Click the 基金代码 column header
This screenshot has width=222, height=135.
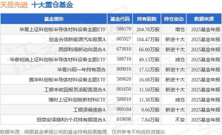pos(120,19)
